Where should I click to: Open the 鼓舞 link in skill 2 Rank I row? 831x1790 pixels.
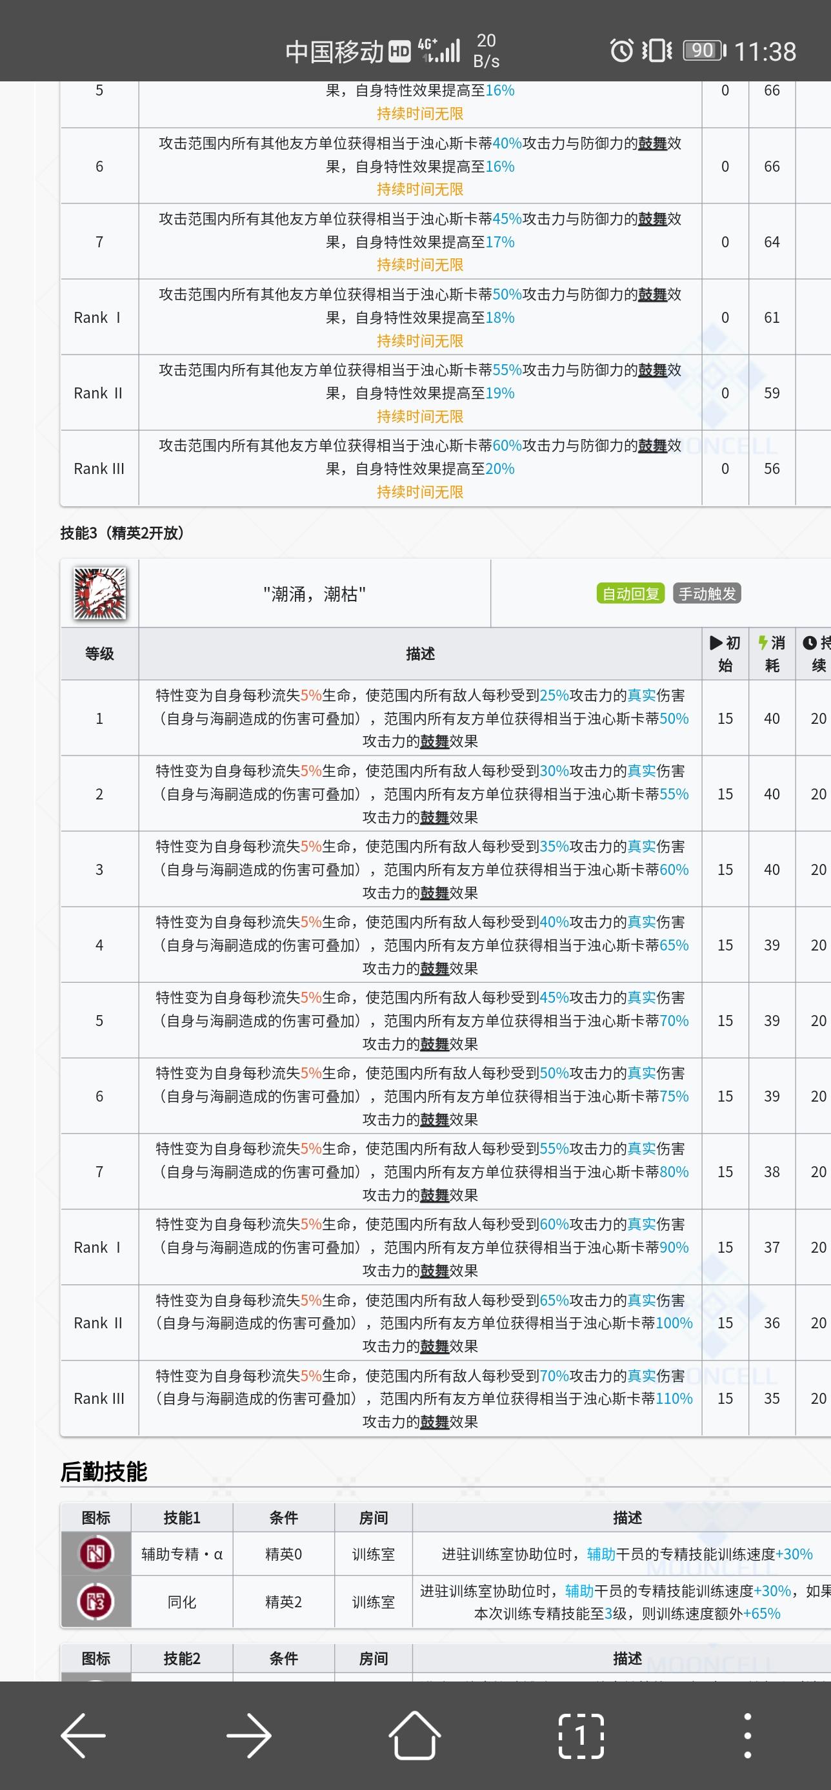pos(652,294)
